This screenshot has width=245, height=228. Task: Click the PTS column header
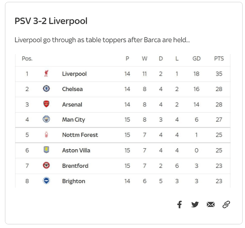pos(219,58)
